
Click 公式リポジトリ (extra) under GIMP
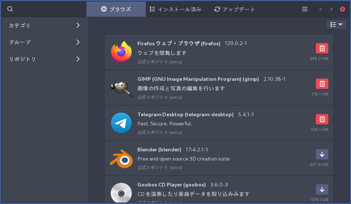click(x=160, y=97)
